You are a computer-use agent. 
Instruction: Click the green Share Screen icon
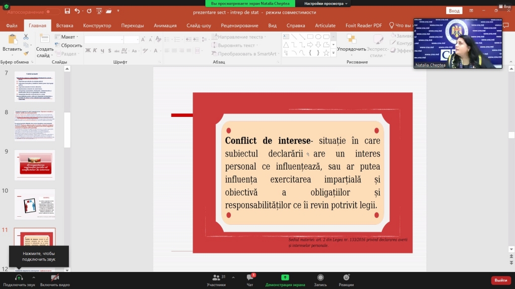[x=285, y=277]
